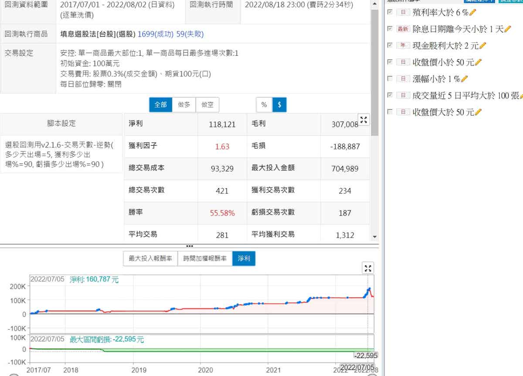Switch display to percent (%) button
This screenshot has width=523, height=376.
[x=264, y=105]
